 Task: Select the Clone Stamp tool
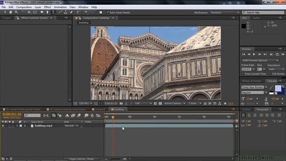[x=66, y=12]
